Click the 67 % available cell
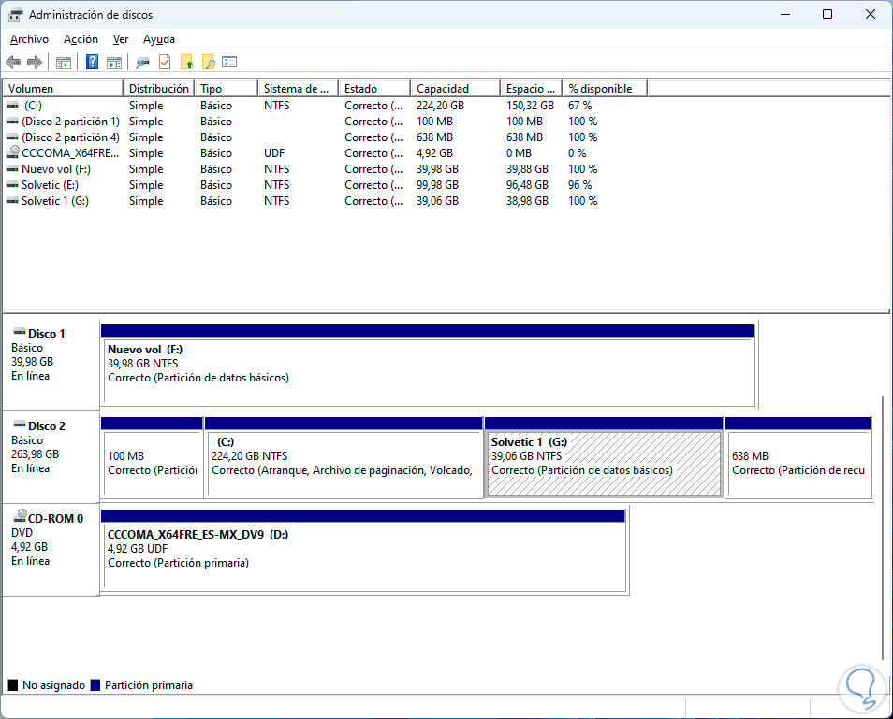Viewport: 893px width, 719px height. [x=579, y=106]
